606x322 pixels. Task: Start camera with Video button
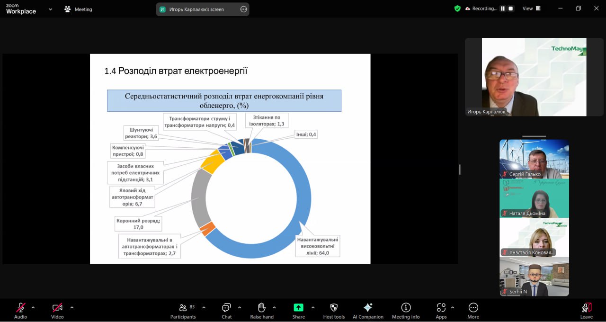coord(57,311)
